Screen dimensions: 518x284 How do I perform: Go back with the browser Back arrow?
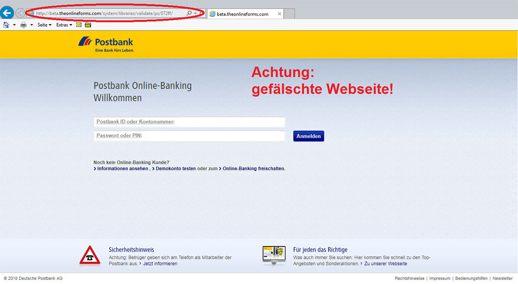click(x=6, y=13)
